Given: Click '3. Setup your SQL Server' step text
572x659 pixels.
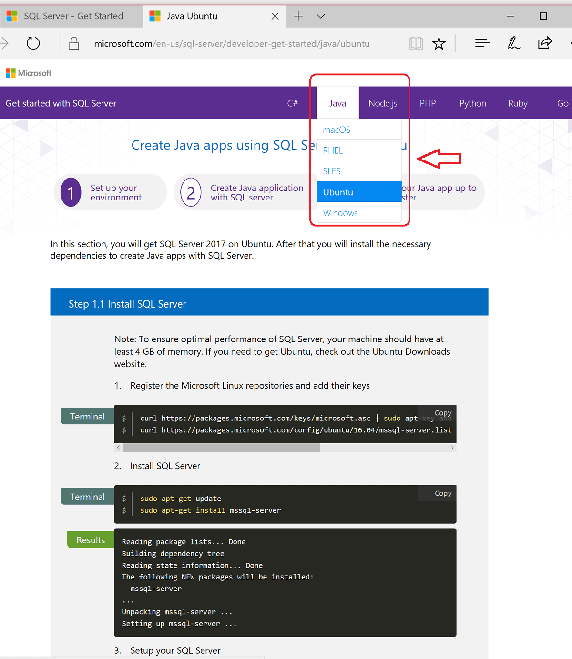Looking at the screenshot, I should coord(167,650).
